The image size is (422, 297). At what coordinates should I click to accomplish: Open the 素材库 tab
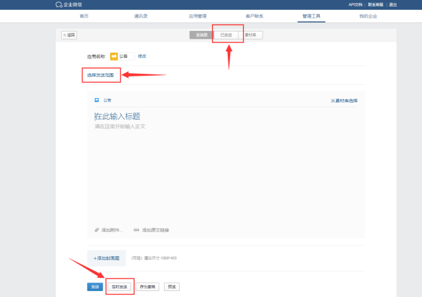coord(250,35)
